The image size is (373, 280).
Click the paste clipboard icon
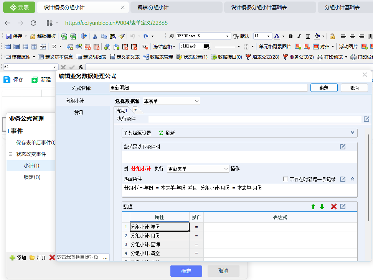coord(112,36)
